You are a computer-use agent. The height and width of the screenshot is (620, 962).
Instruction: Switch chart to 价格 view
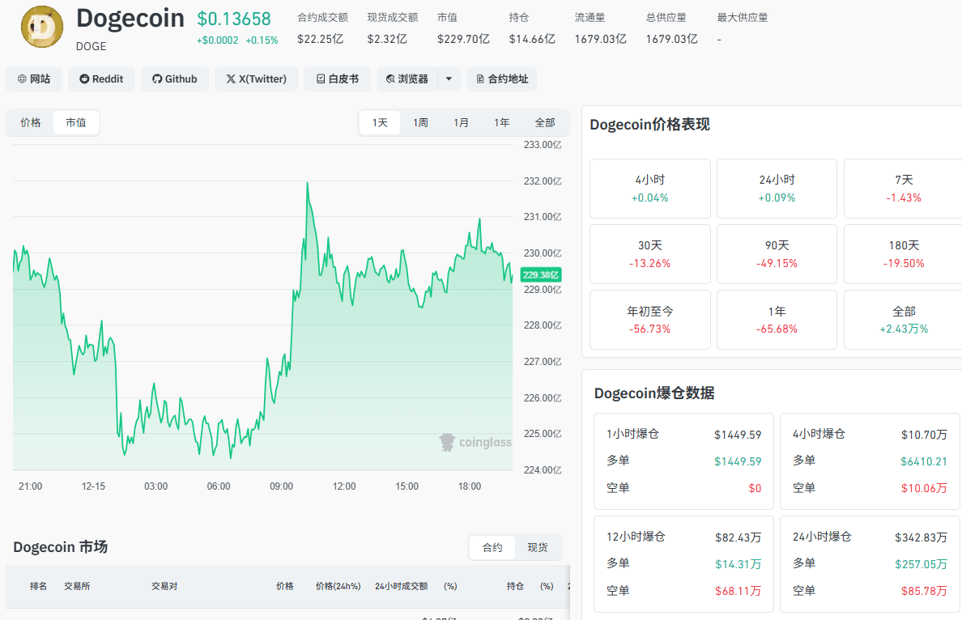[x=31, y=123]
